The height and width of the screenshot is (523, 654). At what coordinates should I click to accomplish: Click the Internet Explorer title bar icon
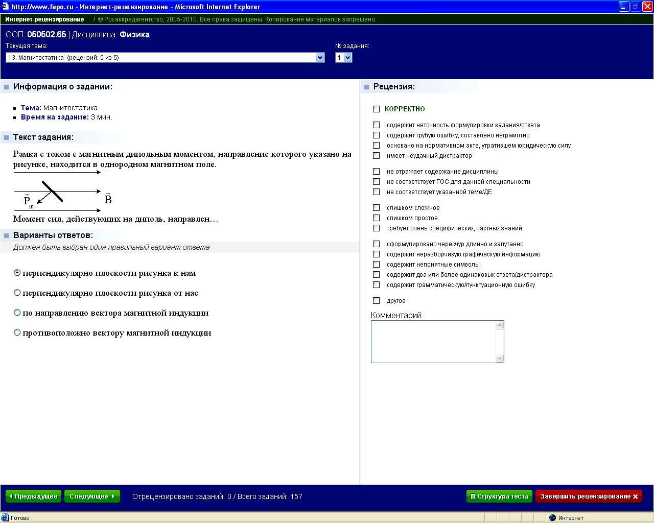5,7
